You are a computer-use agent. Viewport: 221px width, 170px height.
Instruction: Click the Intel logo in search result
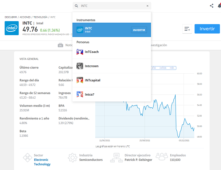(80, 30)
